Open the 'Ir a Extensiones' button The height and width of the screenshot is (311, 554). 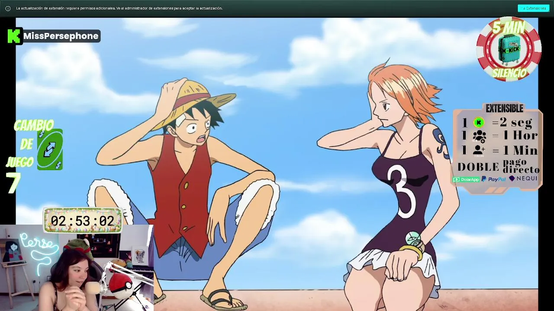tap(533, 8)
